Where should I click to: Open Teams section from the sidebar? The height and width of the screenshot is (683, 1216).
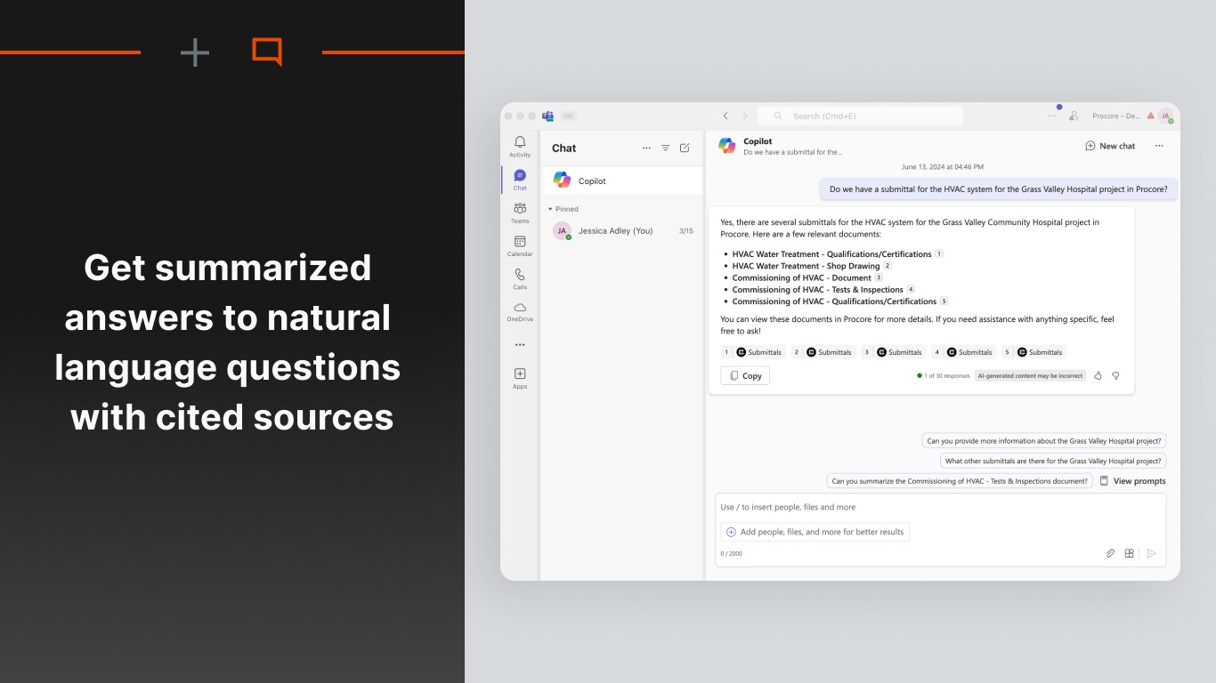click(x=520, y=213)
